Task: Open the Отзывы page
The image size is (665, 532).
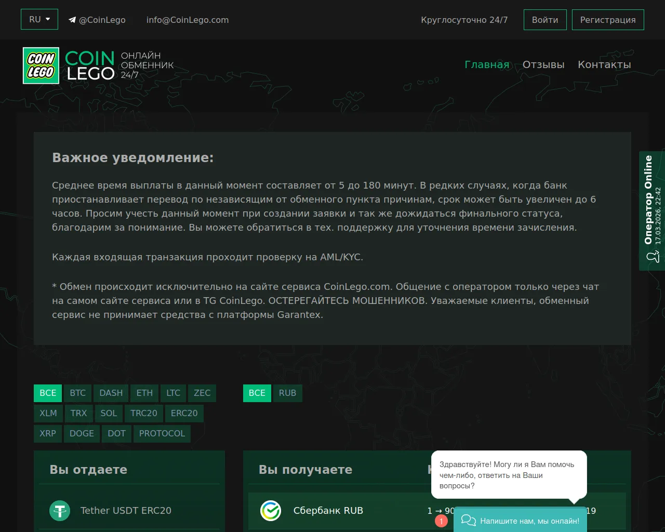Action: point(543,64)
